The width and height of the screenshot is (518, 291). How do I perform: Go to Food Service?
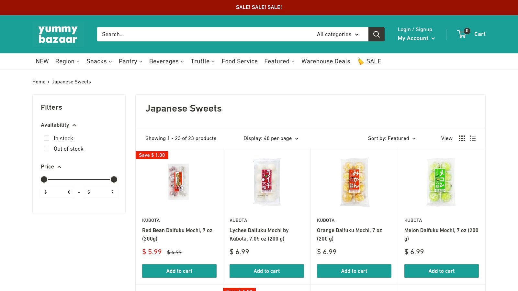pos(240,61)
